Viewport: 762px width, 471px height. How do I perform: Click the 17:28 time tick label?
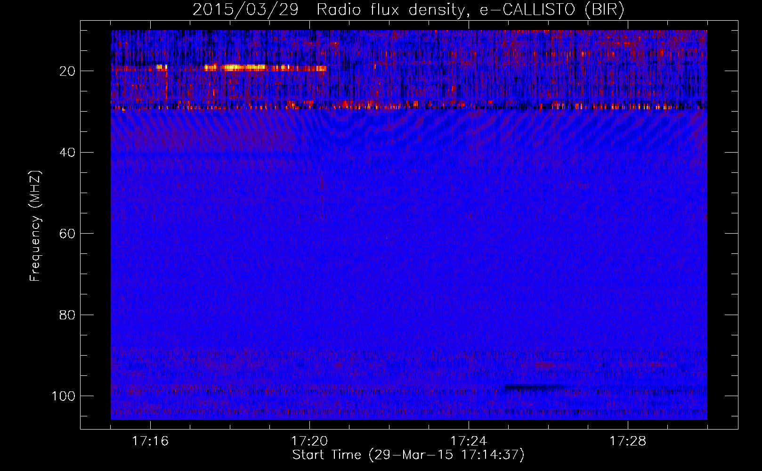pos(628,441)
